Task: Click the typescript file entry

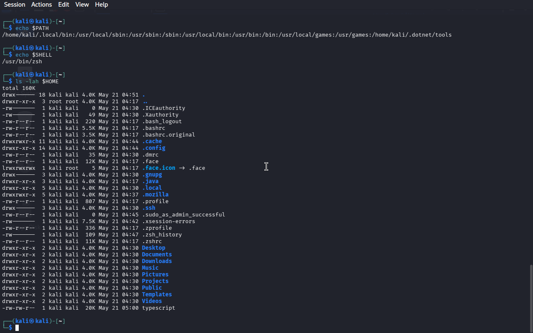Action: pyautogui.click(x=159, y=308)
